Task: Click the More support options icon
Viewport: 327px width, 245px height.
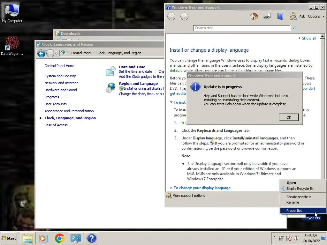Action: [x=169, y=196]
